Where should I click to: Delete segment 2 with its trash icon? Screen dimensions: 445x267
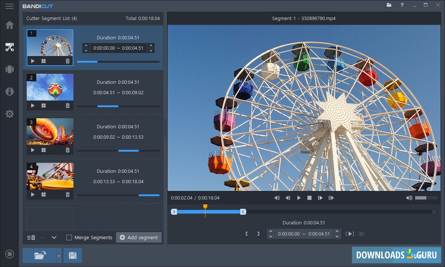coord(67,106)
